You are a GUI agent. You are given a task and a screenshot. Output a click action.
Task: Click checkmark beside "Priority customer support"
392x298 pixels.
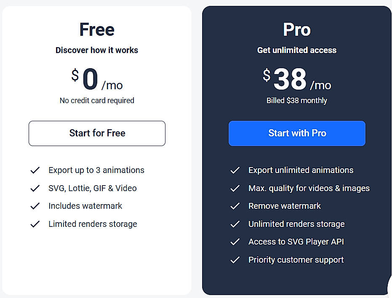click(x=235, y=260)
